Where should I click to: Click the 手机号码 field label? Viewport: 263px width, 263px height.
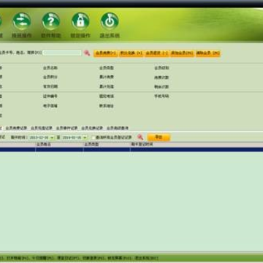point(161,96)
